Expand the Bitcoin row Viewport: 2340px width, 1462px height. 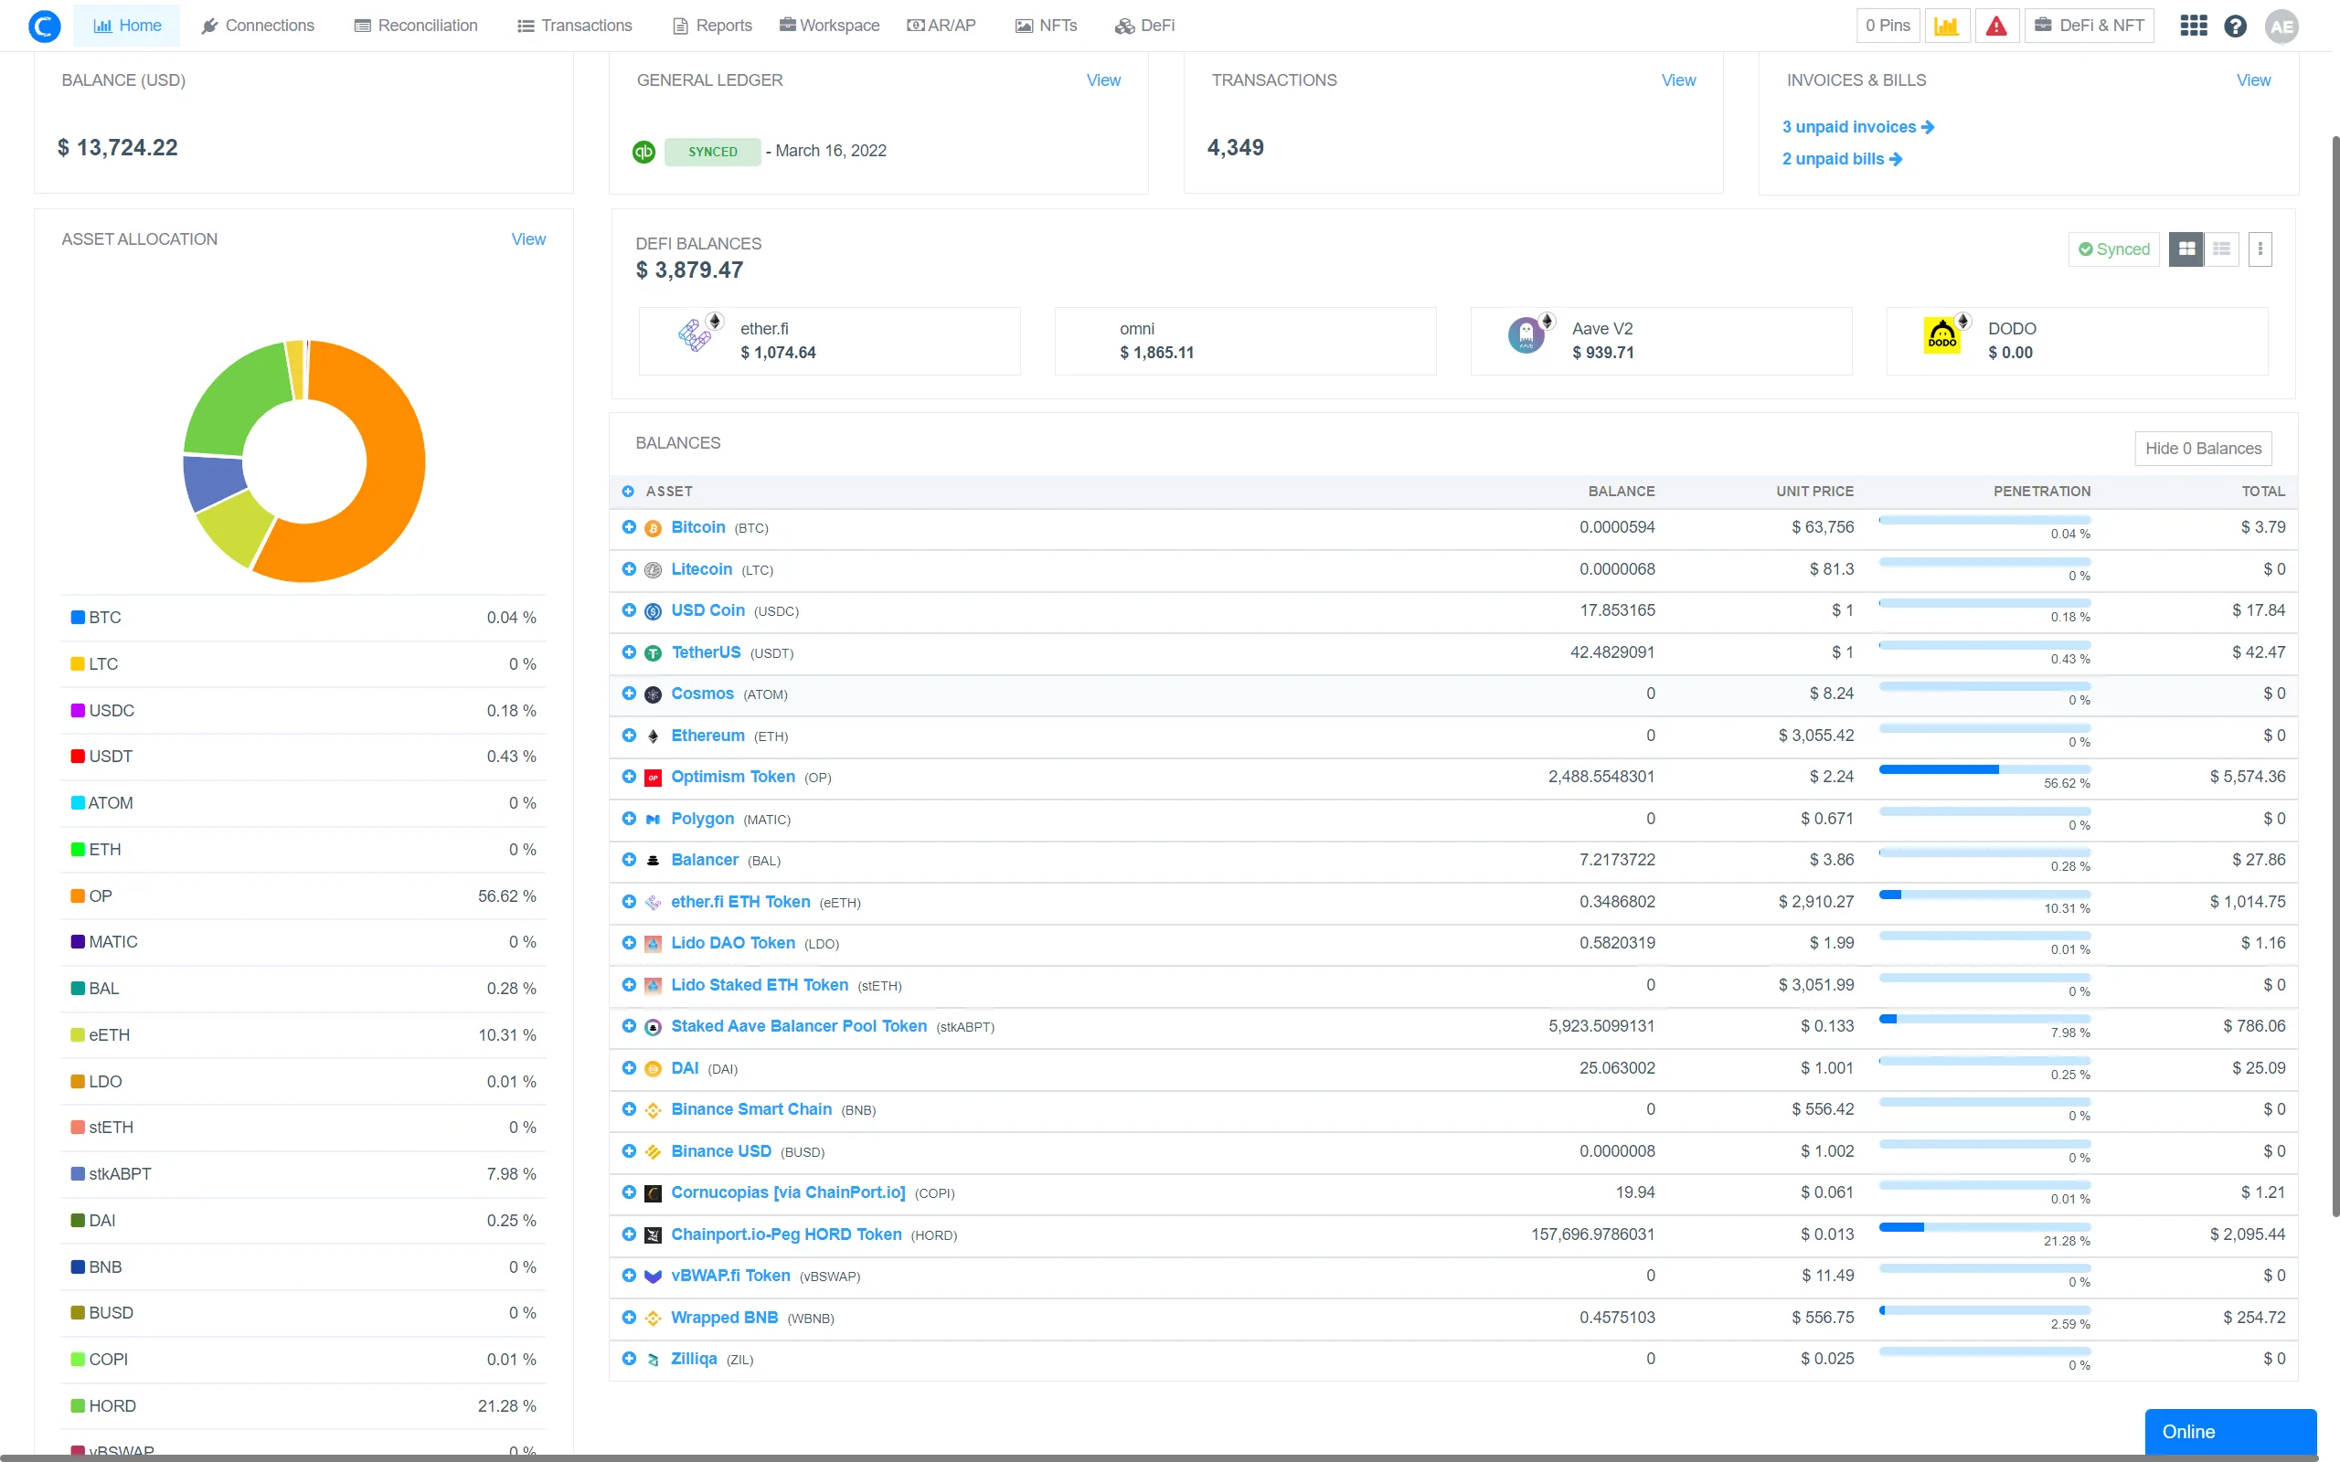[x=629, y=527]
